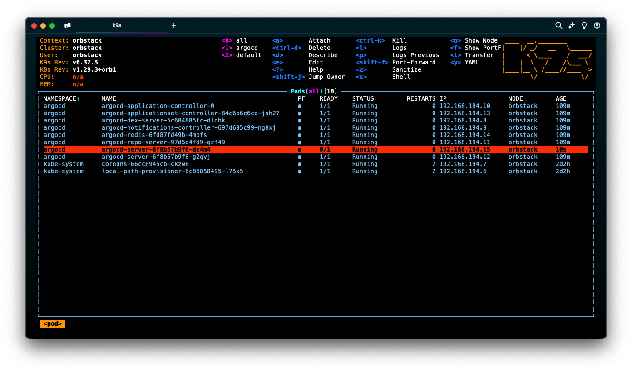Select highlighted pod argocd-server-6f8b57b9f6-dz4m4
Viewport: 632px width, 372px height.
(x=316, y=150)
